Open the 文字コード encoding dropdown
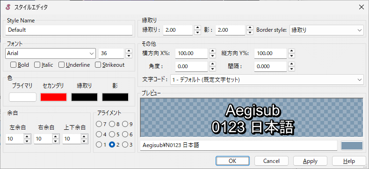The height and width of the screenshot is (169, 369). (x=267, y=80)
